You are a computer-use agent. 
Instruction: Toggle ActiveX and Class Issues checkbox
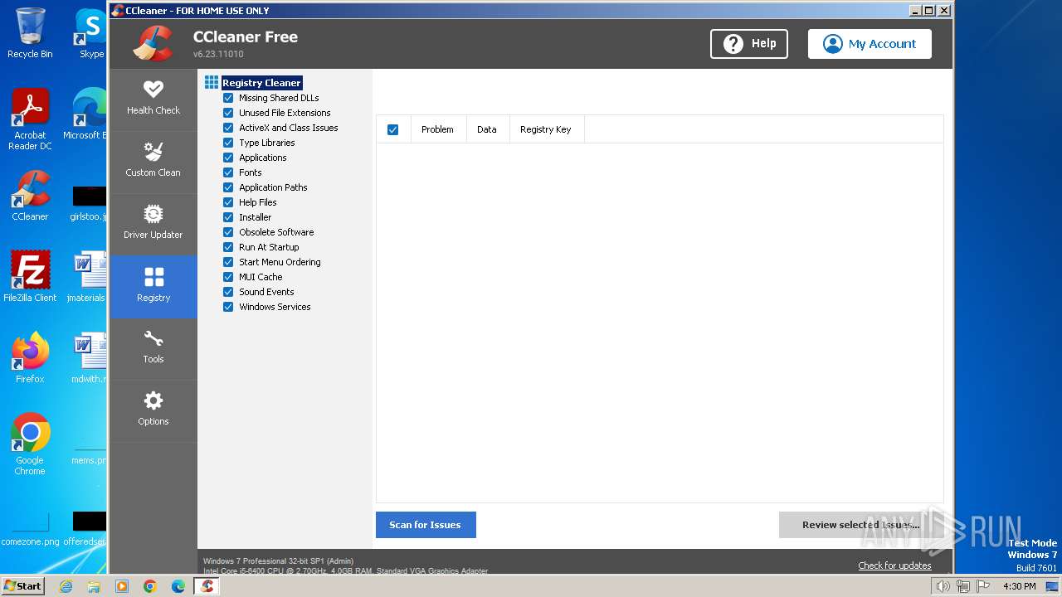pos(228,128)
